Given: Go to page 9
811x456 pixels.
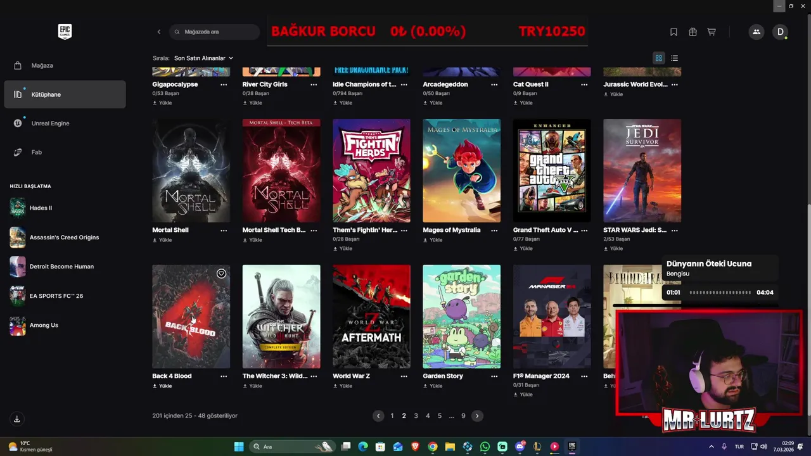Looking at the screenshot, I should pyautogui.click(x=463, y=416).
